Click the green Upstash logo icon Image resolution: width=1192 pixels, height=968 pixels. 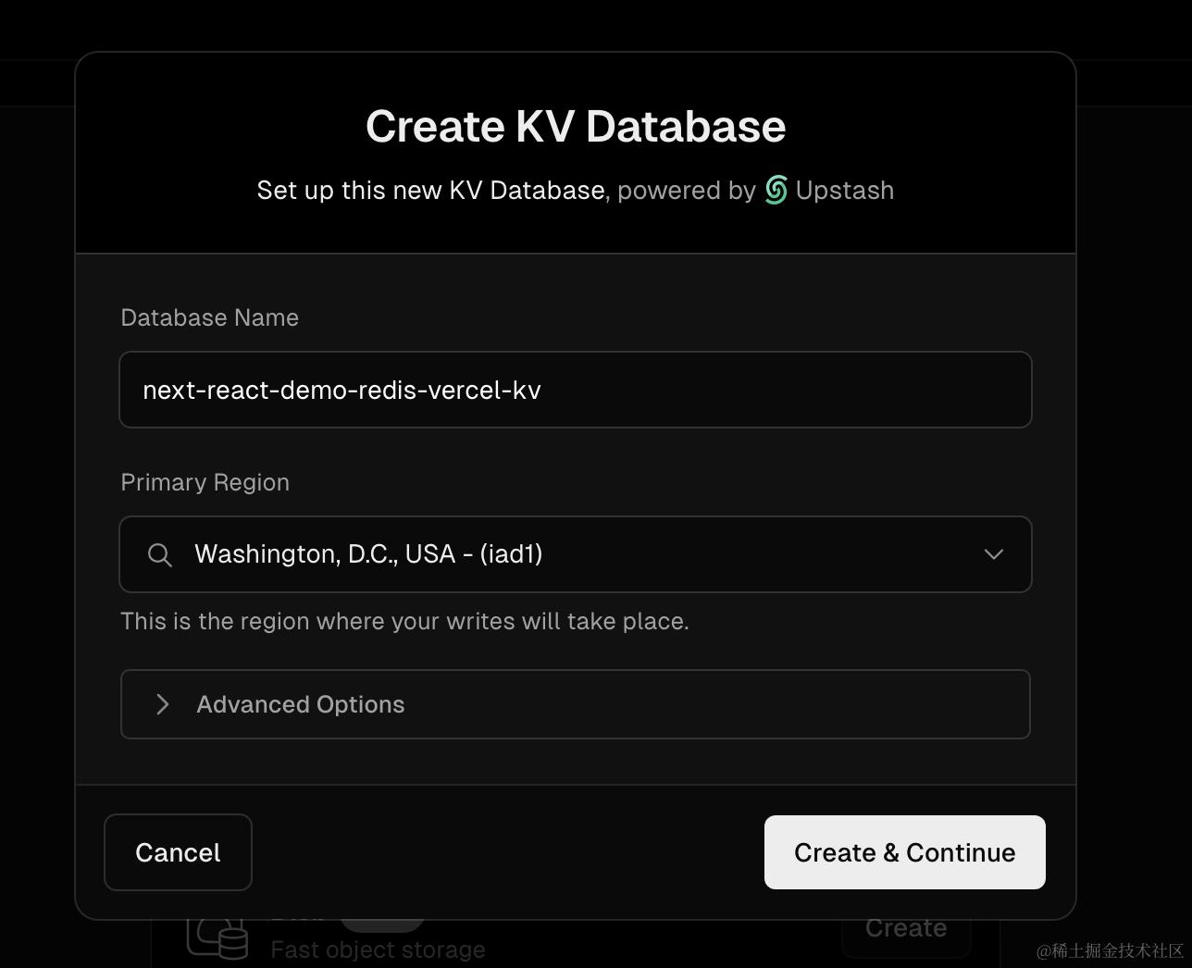click(x=776, y=190)
